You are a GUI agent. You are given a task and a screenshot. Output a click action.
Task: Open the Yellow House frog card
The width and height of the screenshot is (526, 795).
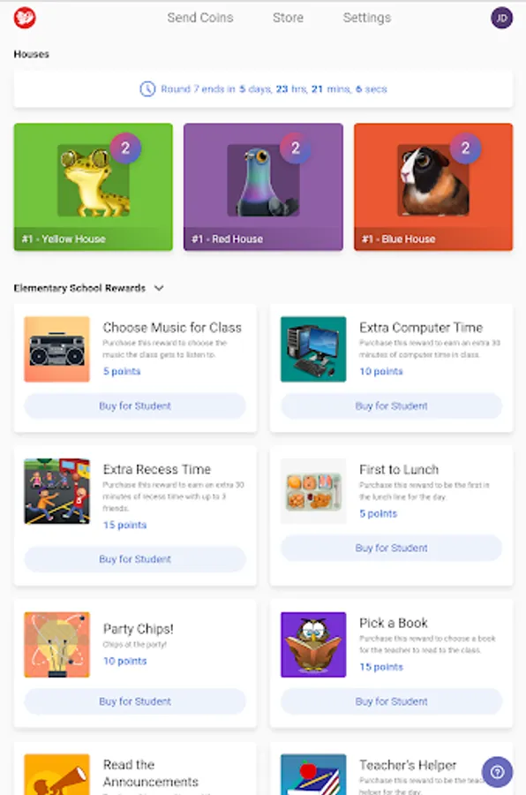(x=94, y=187)
